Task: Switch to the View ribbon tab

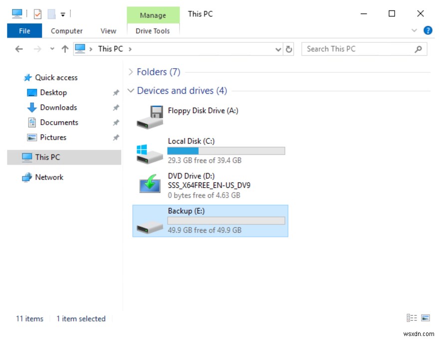Action: click(x=108, y=31)
